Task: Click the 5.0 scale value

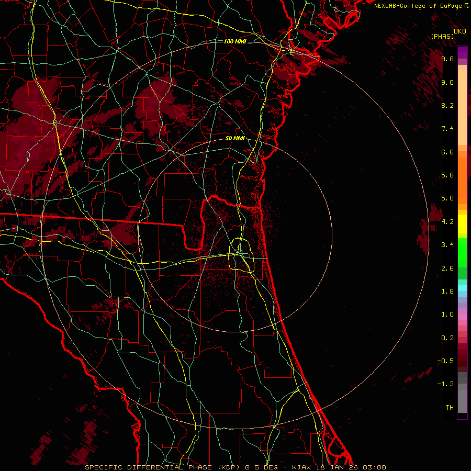Action: (x=447, y=198)
